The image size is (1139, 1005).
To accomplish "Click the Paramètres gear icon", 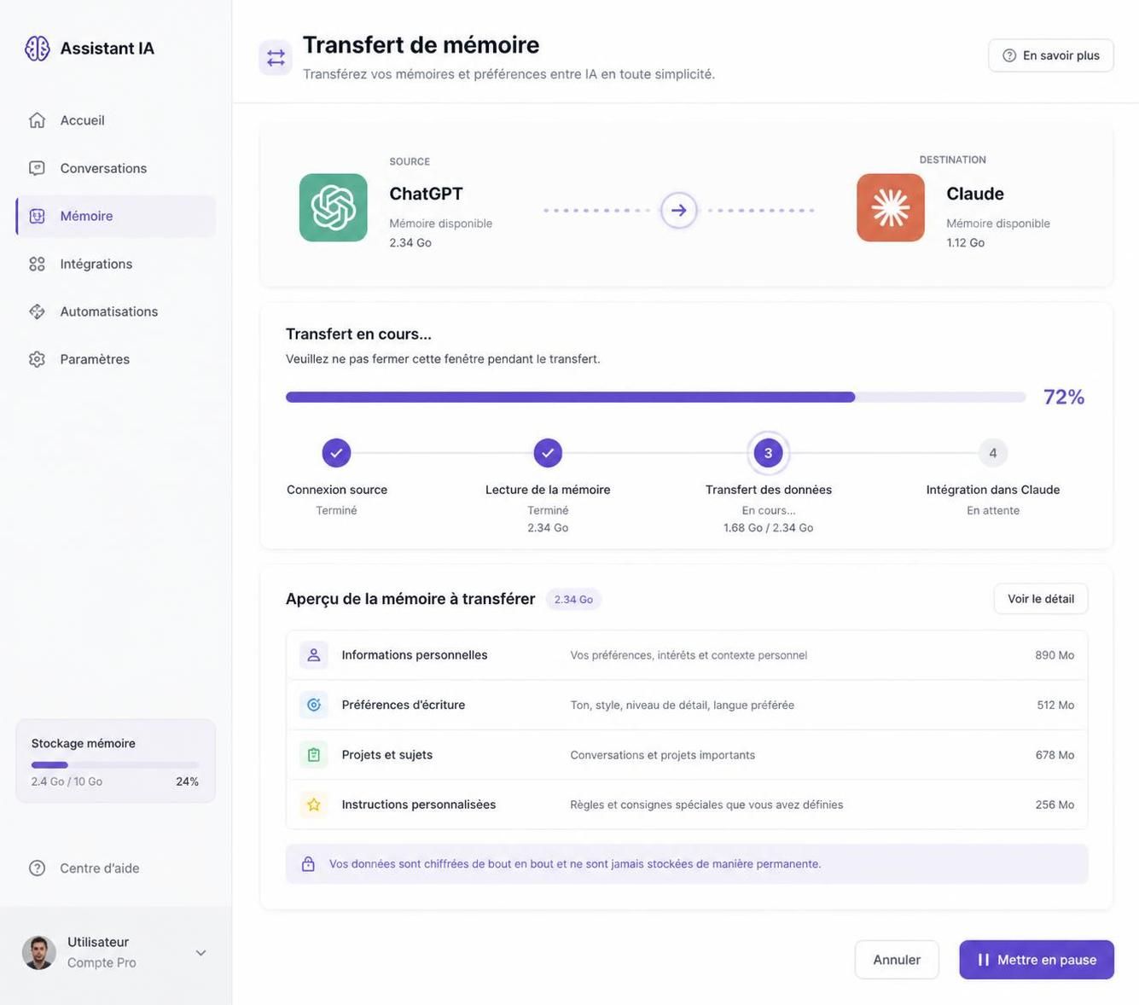I will pos(37,359).
